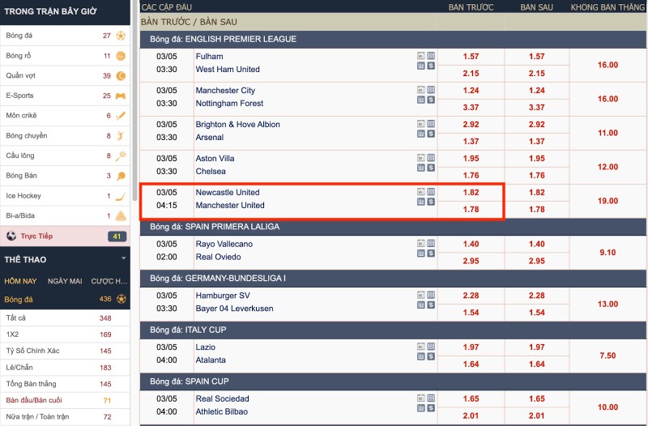Click the billiards triangle icon beside Bi-a/Bida
The height and width of the screenshot is (426, 648).
121,216
